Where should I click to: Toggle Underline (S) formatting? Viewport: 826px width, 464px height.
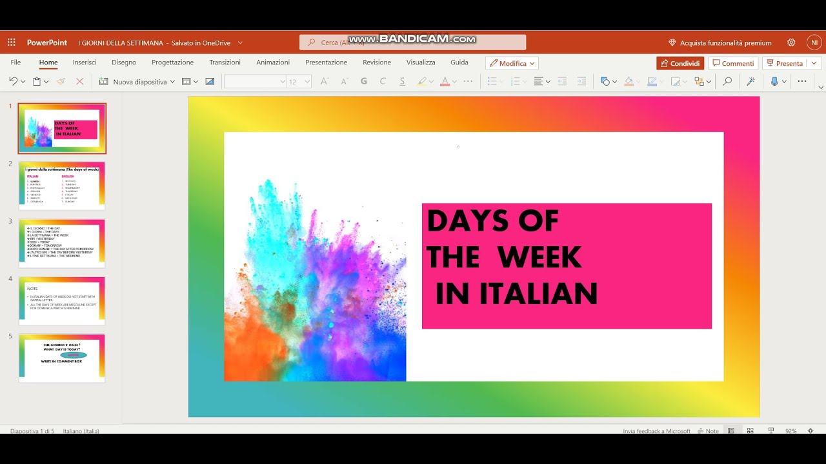pos(402,81)
